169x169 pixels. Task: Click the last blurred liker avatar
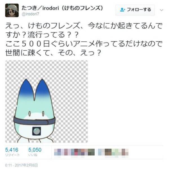(125, 152)
